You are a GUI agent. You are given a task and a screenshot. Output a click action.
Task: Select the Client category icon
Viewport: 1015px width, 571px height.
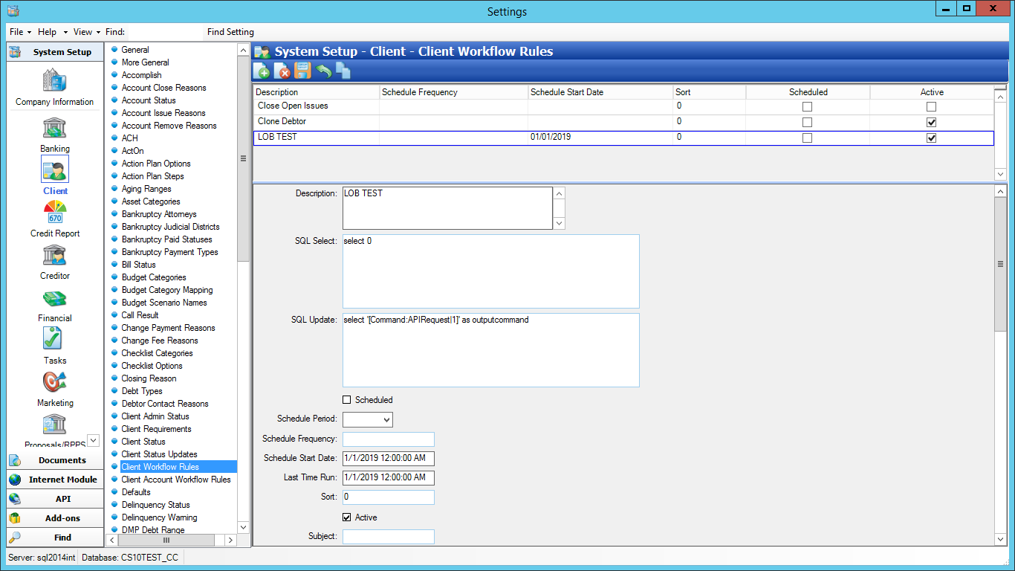(55, 170)
